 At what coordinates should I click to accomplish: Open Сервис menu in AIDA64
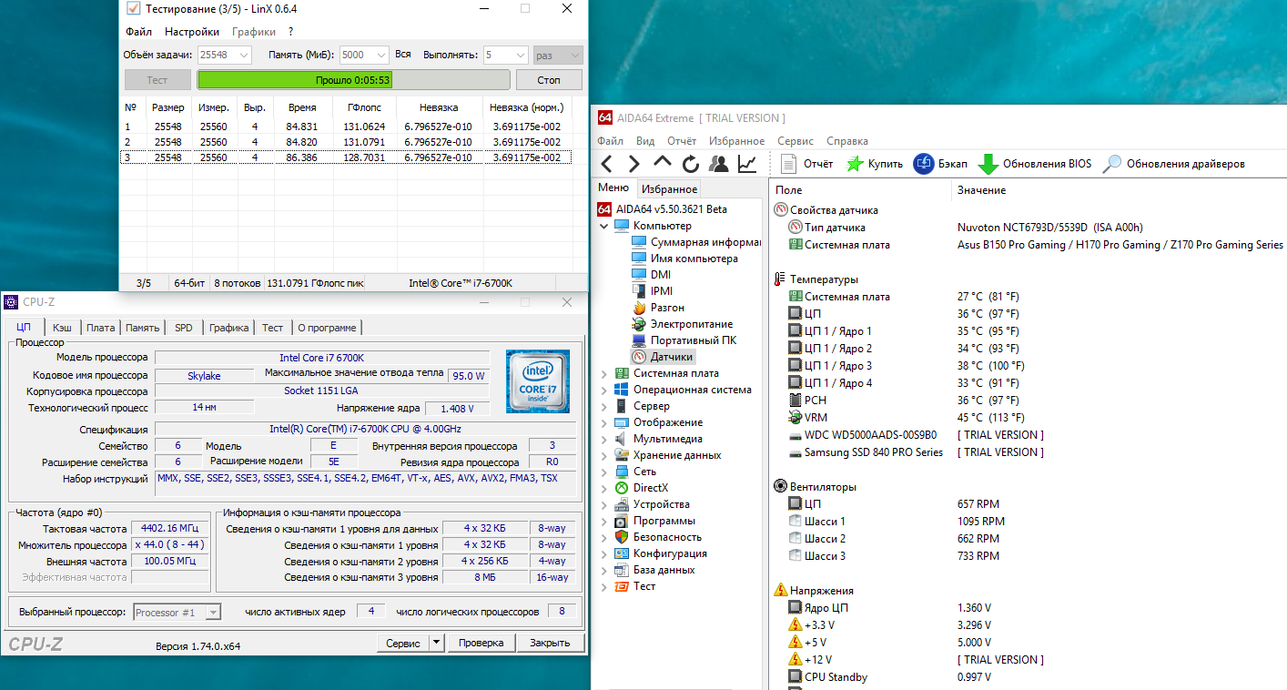point(796,141)
